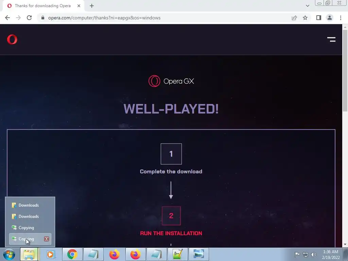The image size is (348, 261).
Task: Click the opera.com URL address bar
Action: tap(104, 18)
